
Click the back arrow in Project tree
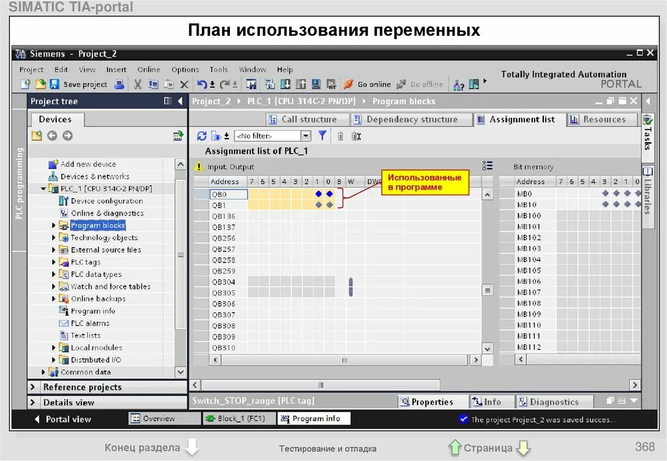point(52,135)
